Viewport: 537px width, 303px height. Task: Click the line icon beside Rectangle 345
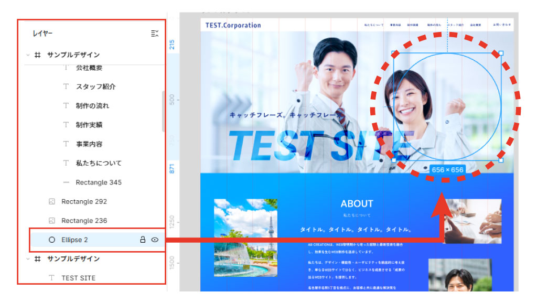(x=66, y=182)
